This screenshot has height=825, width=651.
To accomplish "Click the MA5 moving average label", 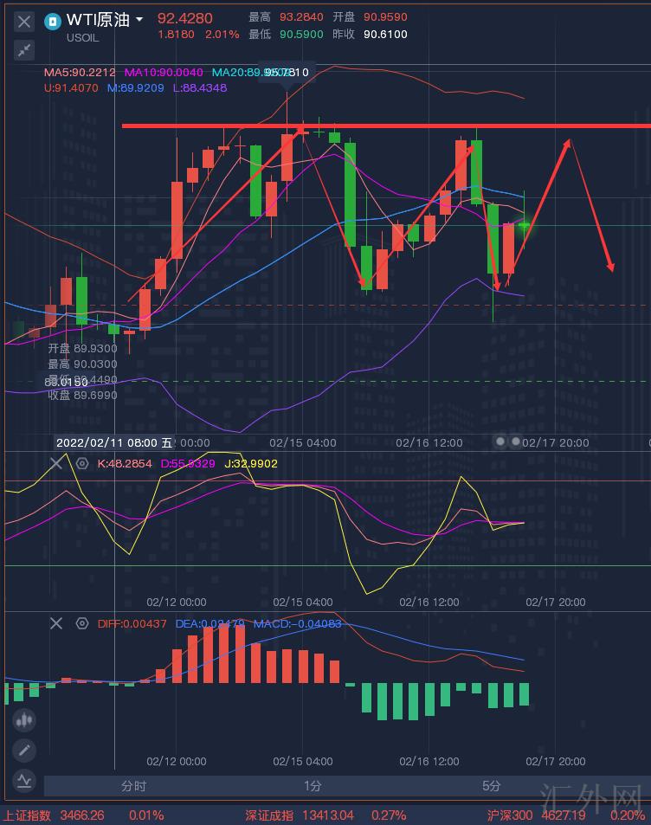I will pos(80,73).
